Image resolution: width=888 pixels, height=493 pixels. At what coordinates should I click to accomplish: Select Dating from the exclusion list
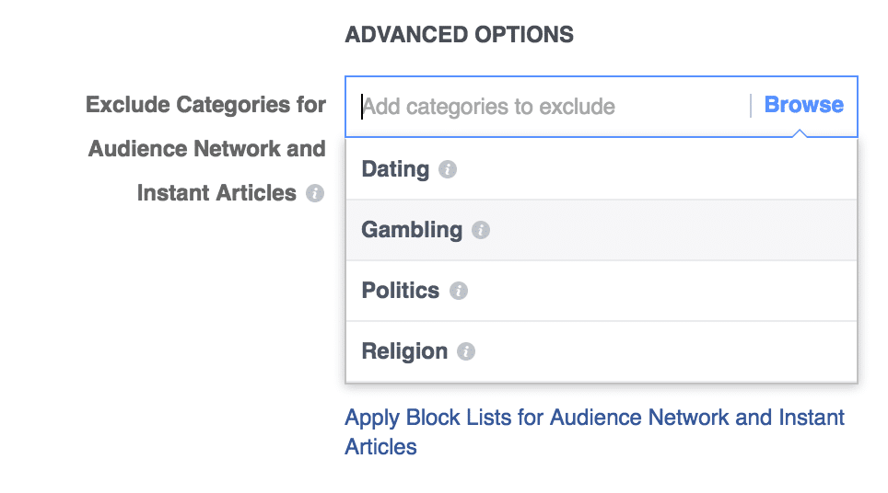point(602,169)
